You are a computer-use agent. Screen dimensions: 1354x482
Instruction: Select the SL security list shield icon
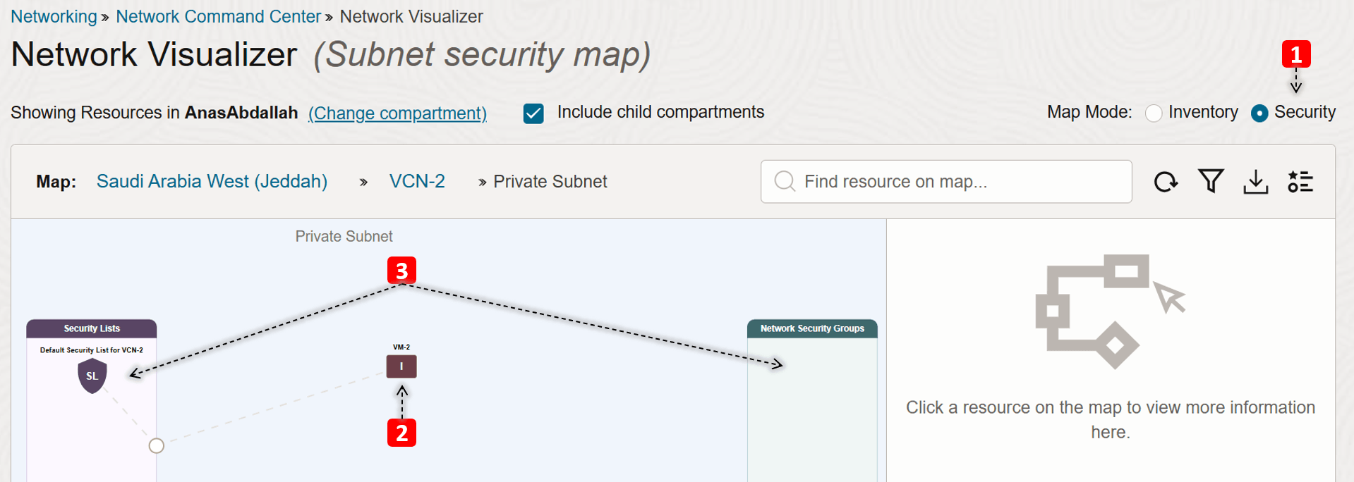(92, 376)
